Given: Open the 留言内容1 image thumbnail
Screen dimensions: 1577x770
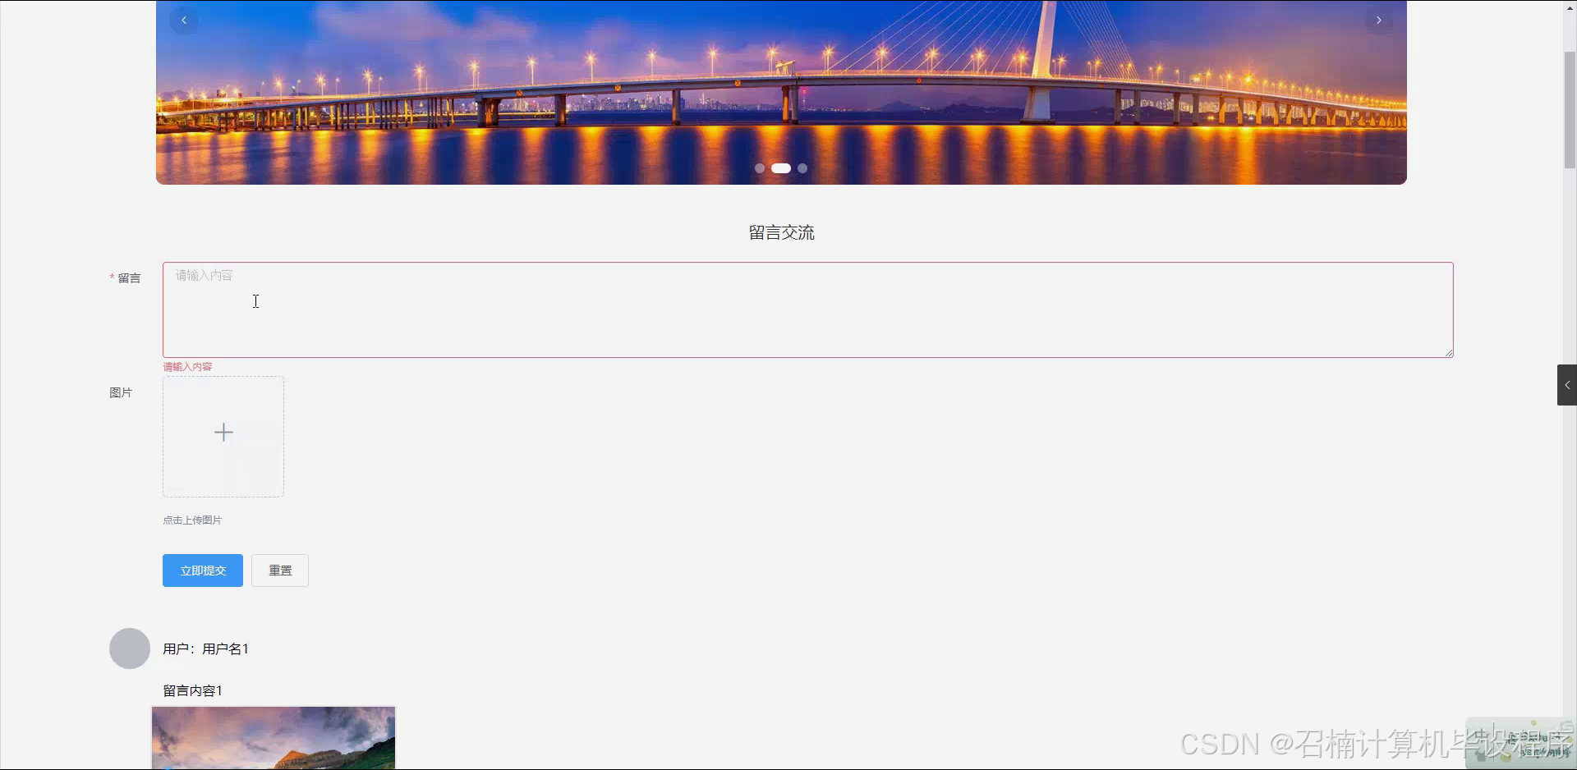Looking at the screenshot, I should tap(274, 738).
